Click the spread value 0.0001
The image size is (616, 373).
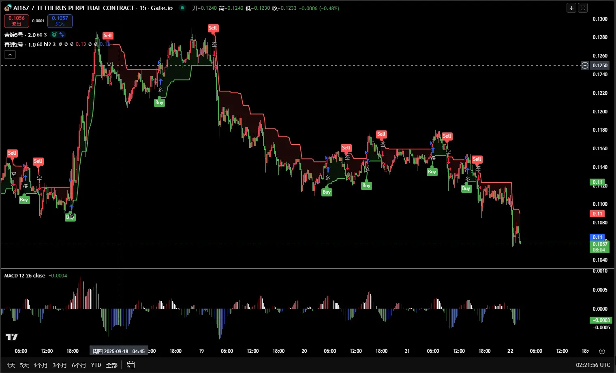(38, 21)
